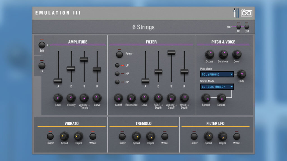
Task: Switch the filter to BP mode
Action: (x=117, y=82)
